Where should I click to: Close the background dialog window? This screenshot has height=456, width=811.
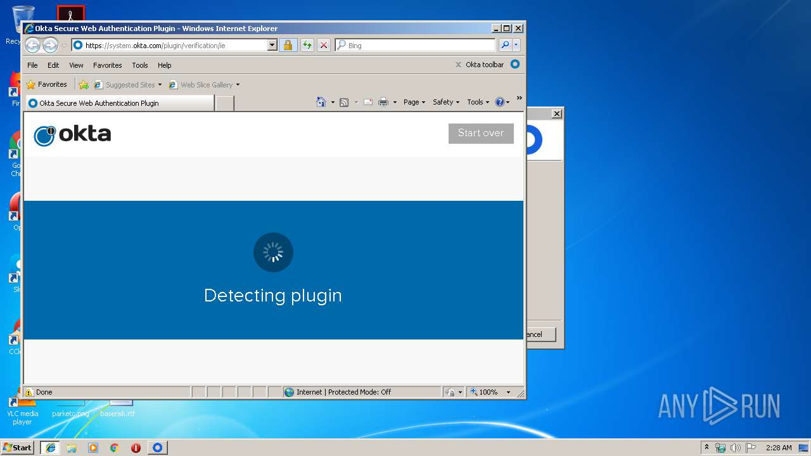point(556,114)
